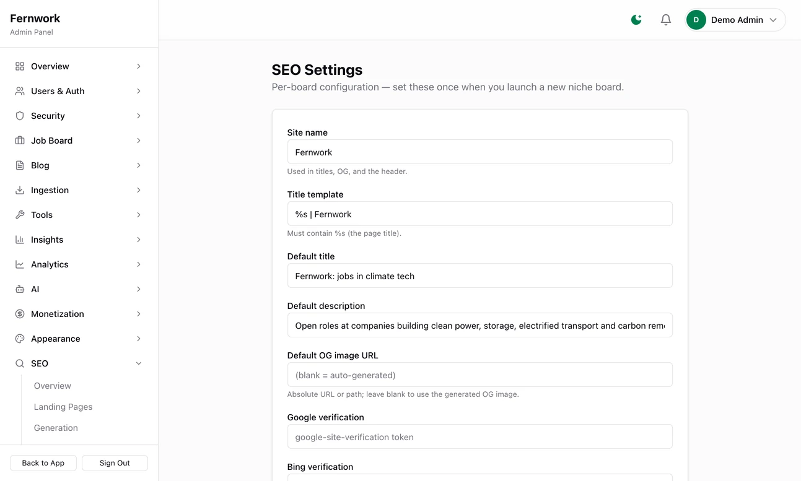
Task: Expand the Job Board chevron
Action: [x=139, y=141]
